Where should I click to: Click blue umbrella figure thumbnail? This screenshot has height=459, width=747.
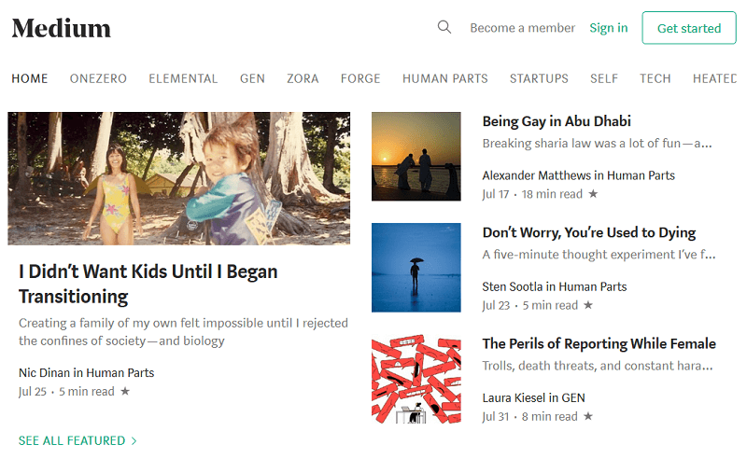coord(416,268)
